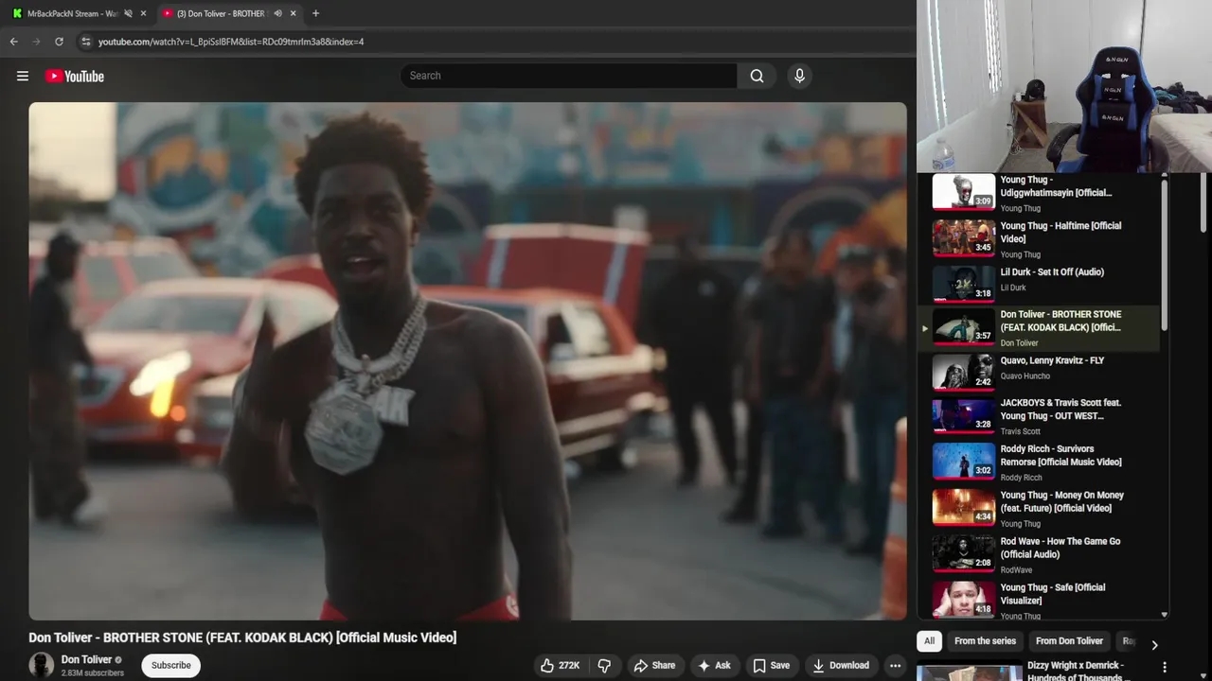Play Young Thug - Safe visualizer thumbnail
This screenshot has width=1212, height=681.
pos(963,601)
